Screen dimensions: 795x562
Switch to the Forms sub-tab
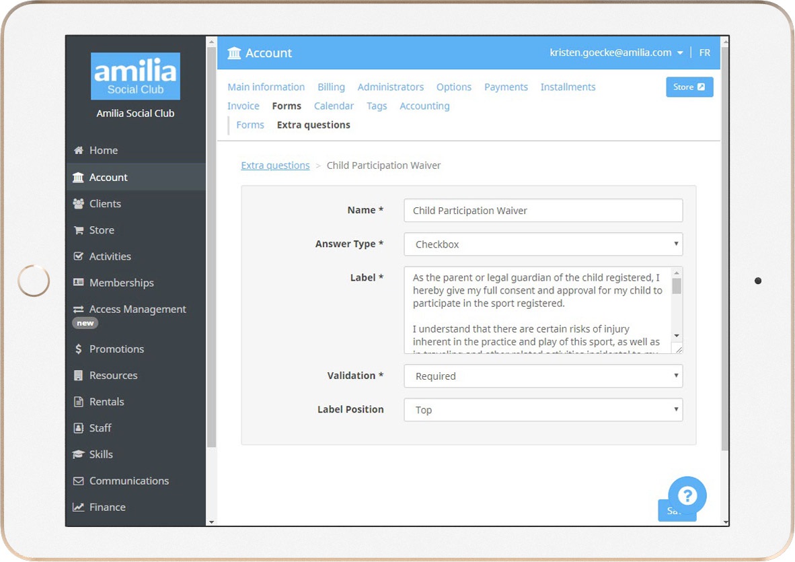(x=250, y=125)
